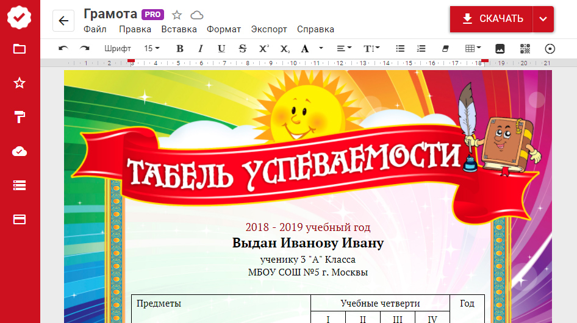
Task: Click the '2018 - 2019 учебный год' line
Action: tap(307, 227)
